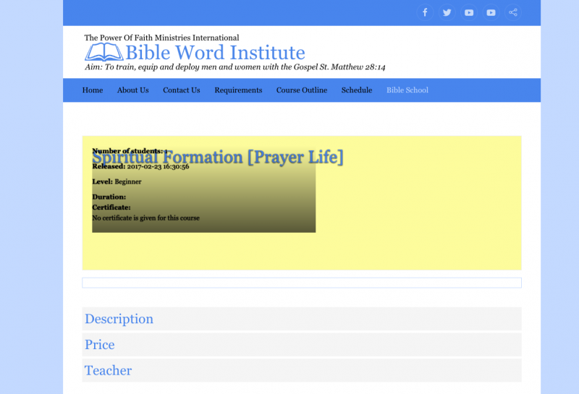Open the Twitter social icon
Viewport: 579px width, 394px height.
(x=447, y=12)
